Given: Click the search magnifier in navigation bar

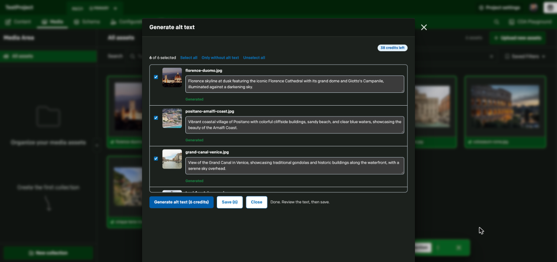Looking at the screenshot, I should pyautogui.click(x=497, y=22).
